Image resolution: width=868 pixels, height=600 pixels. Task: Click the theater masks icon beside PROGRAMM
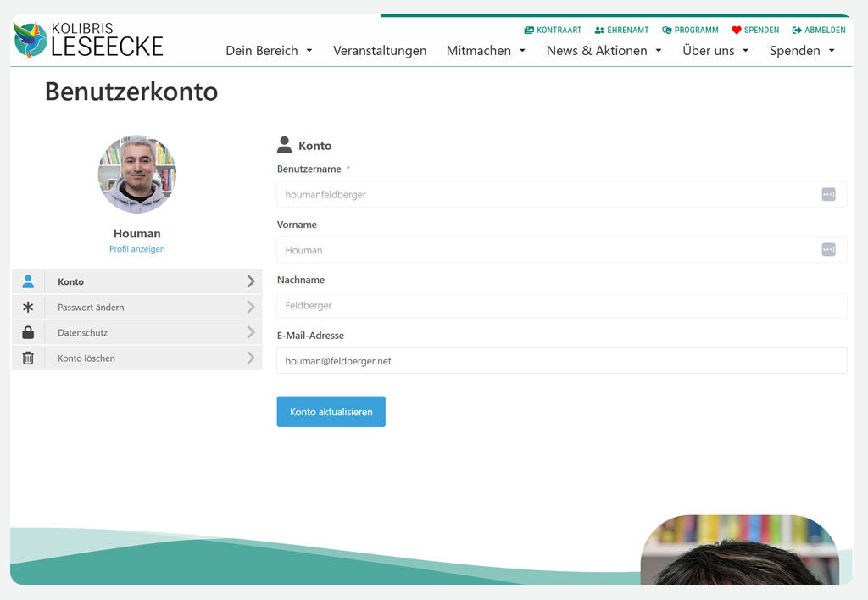tap(666, 30)
